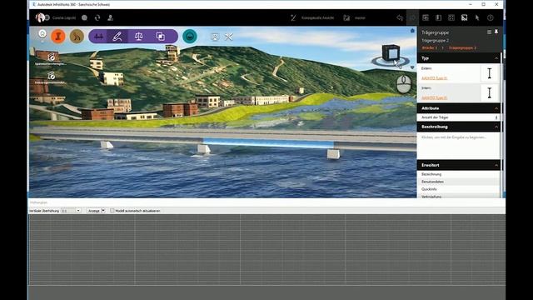Click the ViewCube navigation cube
Viewport: 533px width, 300px height.
(391, 53)
